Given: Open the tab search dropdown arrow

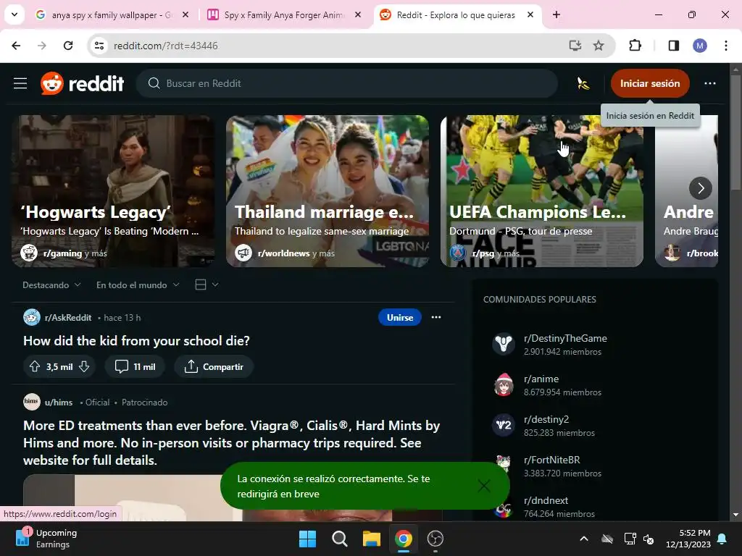Looking at the screenshot, I should click(14, 14).
